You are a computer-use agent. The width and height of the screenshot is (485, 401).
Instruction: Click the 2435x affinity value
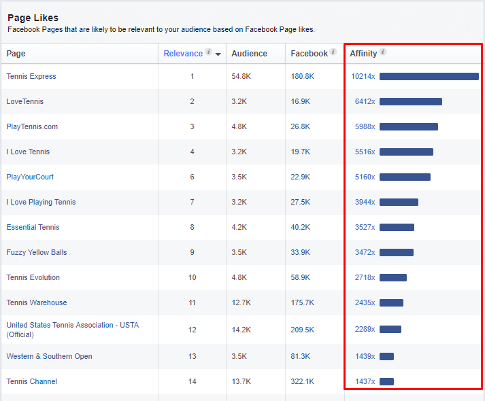click(365, 302)
